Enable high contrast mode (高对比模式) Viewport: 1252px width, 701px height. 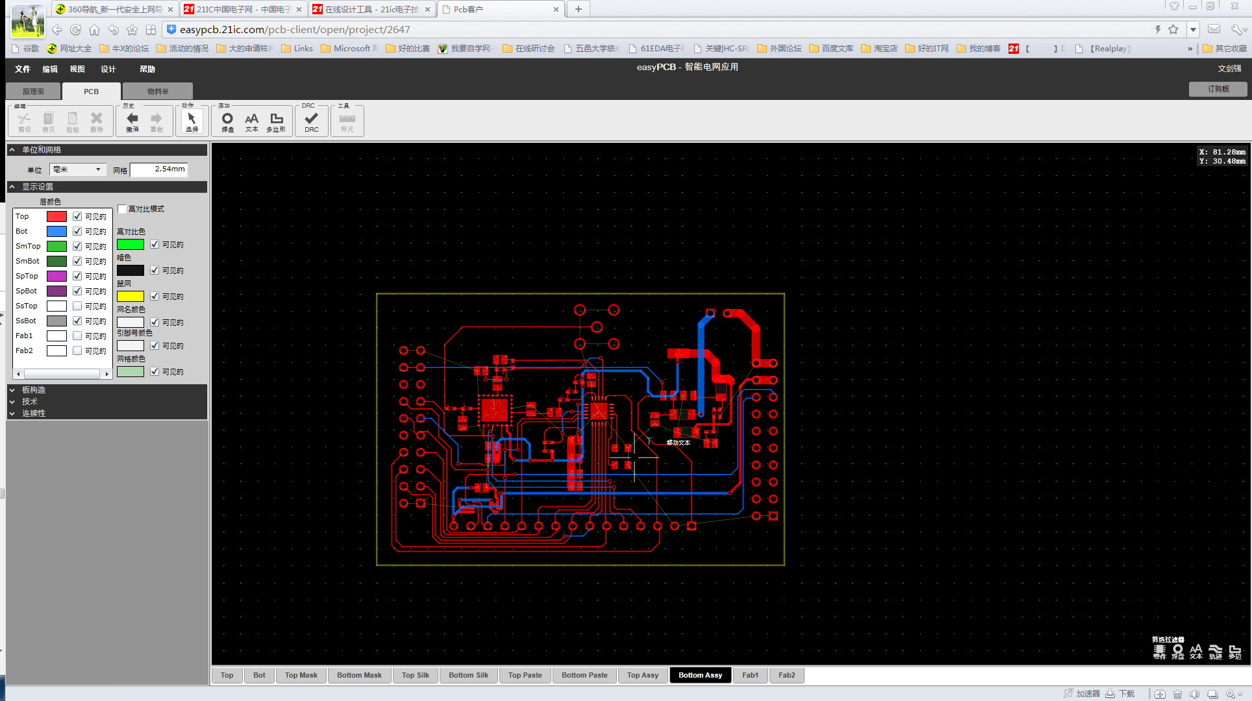tap(122, 209)
